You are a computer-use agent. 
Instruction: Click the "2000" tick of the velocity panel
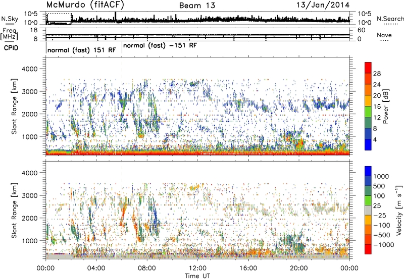pyautogui.click(x=30, y=218)
